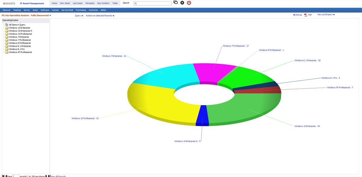Open the Software menu item
This screenshot has width=362, height=177.
pos(45,10)
